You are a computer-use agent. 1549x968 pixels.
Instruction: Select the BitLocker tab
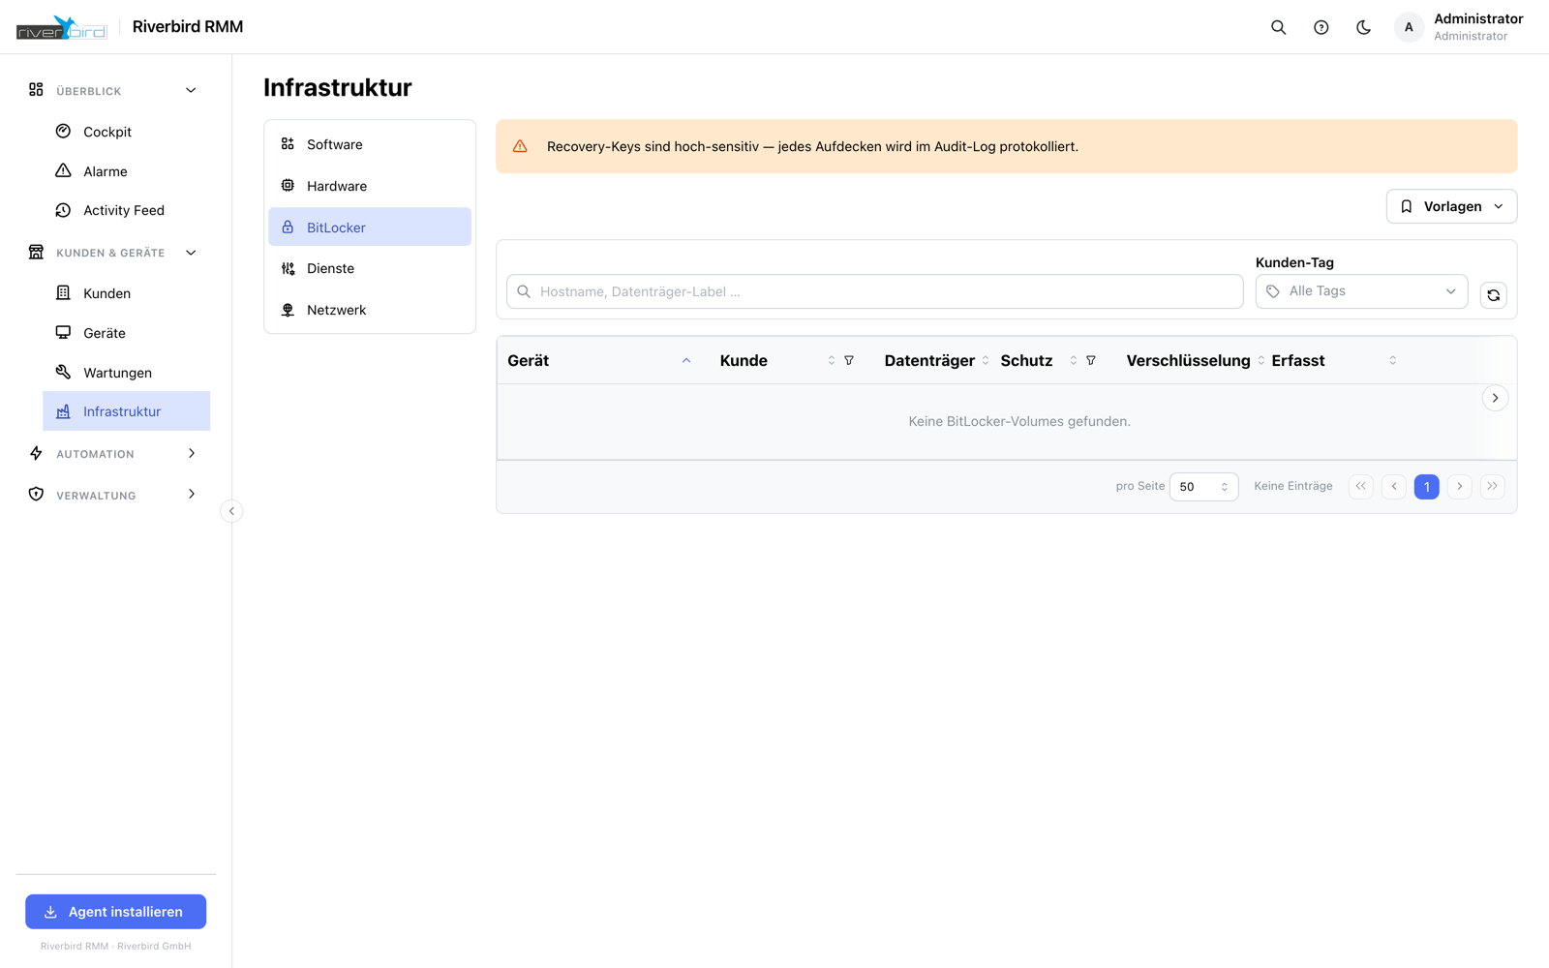point(370,227)
